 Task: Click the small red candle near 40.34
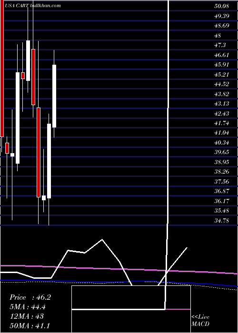pos(7,148)
